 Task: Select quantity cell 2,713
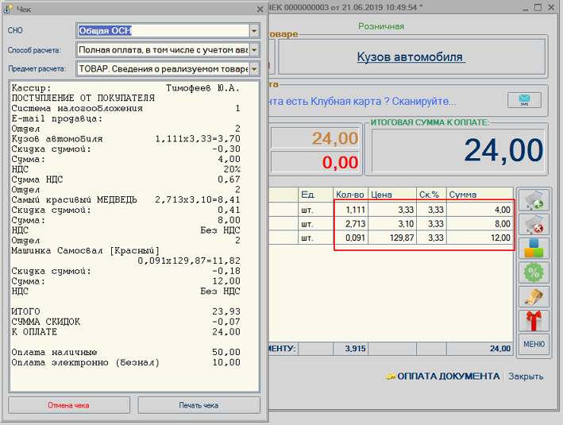click(351, 224)
